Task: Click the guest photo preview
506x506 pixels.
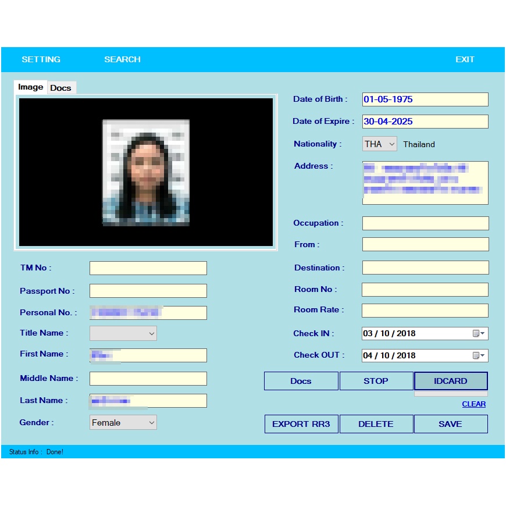Action: 146,172
